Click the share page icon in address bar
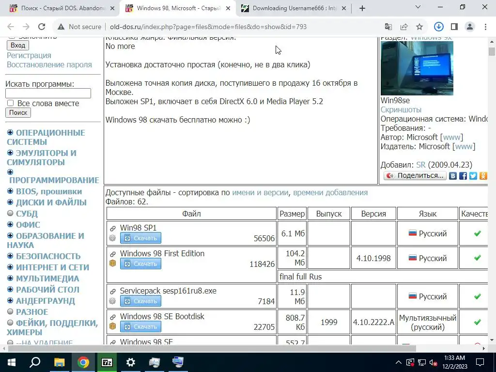The width and height of the screenshot is (496, 372). coord(404,27)
